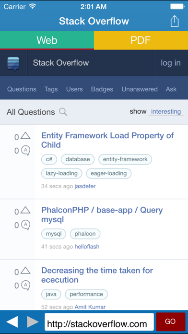Open the Stack Overflow logo icon
Screen dimensions: 188x334
click(13, 63)
